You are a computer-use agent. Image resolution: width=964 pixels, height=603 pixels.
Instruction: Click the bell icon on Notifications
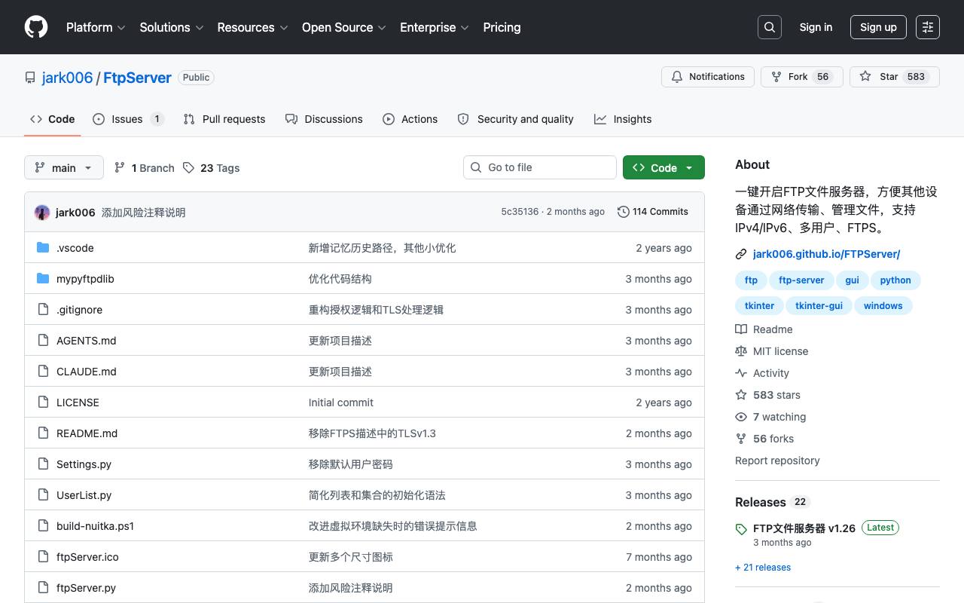coord(677,77)
